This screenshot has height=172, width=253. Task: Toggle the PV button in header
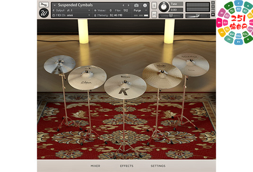coord(213,15)
